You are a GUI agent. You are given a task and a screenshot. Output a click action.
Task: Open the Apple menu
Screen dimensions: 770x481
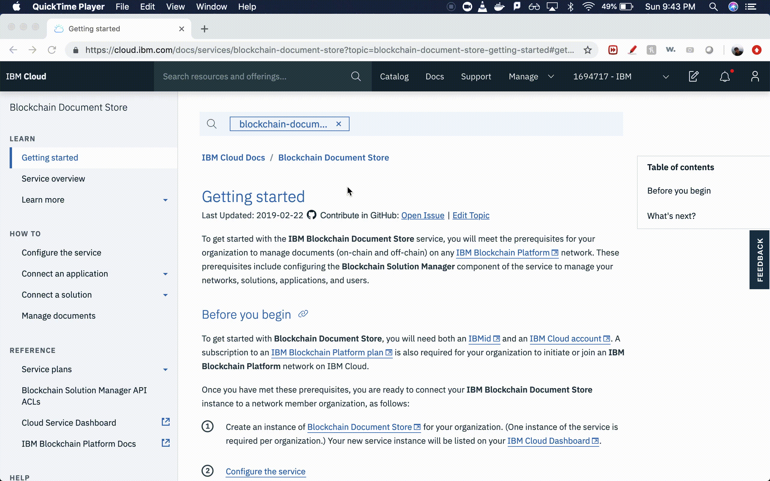[17, 7]
